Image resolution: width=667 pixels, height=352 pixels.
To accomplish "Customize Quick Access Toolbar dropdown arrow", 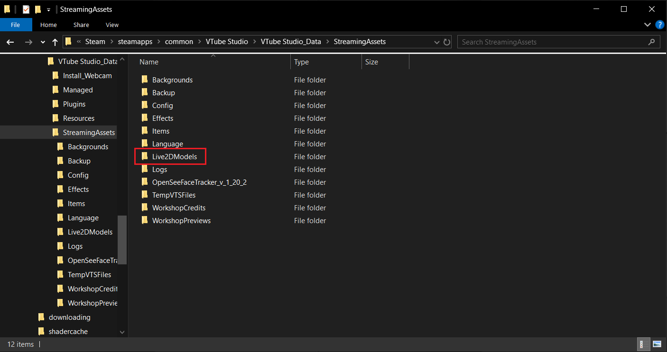I will coord(48,9).
